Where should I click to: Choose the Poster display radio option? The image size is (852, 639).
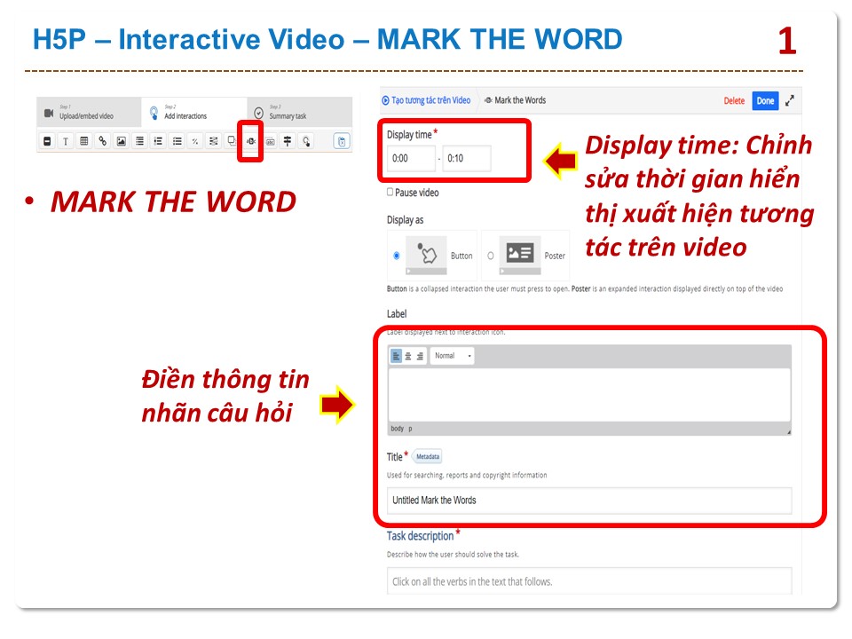pyautogui.click(x=490, y=256)
